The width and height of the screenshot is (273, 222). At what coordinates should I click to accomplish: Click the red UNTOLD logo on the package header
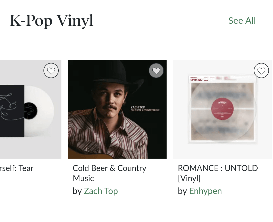pyautogui.click(x=196, y=80)
